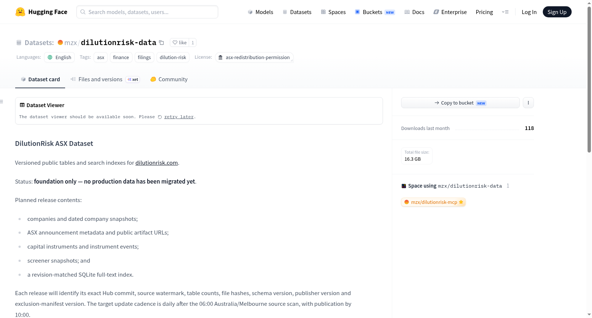592x318 pixels.
Task: Open the mzx/dilutionrisk-mcp space
Action: (433, 202)
